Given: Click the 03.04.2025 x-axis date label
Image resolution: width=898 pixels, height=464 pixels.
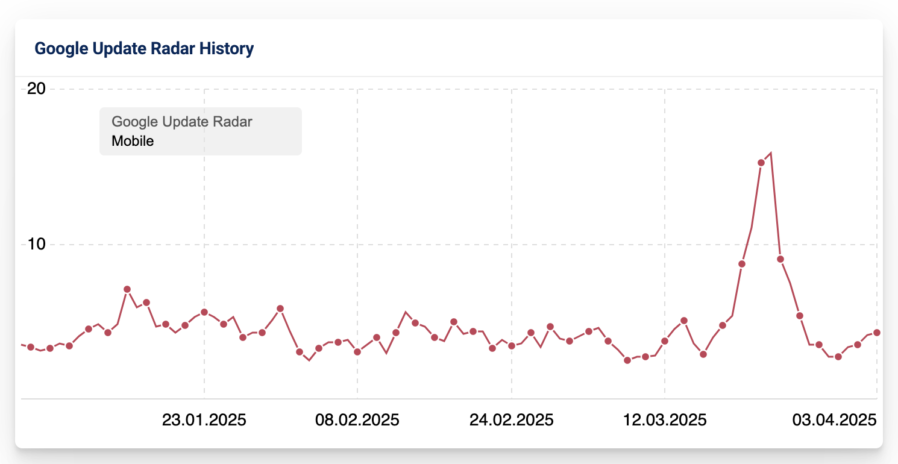Looking at the screenshot, I should (834, 420).
